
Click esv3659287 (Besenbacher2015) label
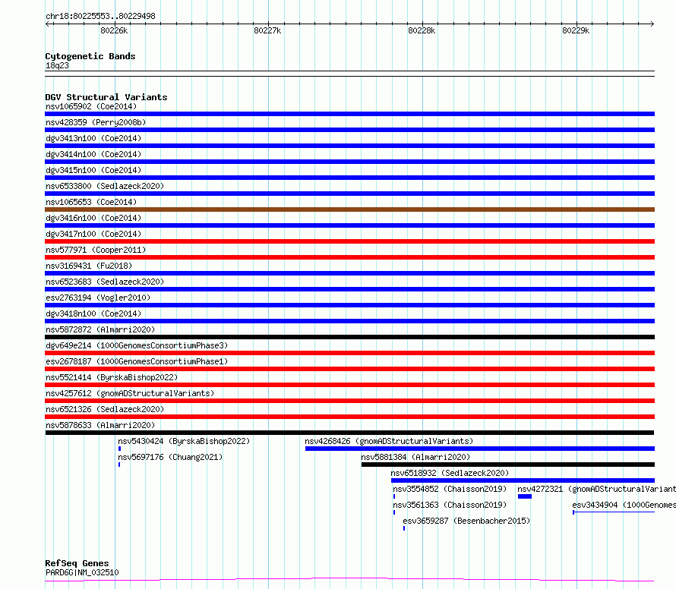pos(466,521)
